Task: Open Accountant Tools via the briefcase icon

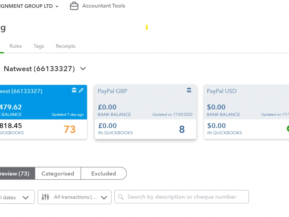Action: 74,6
